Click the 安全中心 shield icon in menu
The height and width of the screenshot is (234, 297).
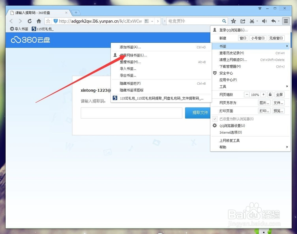[214, 73]
